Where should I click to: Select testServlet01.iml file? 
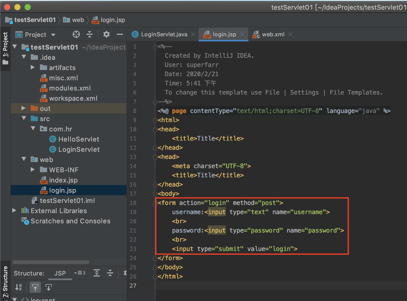coord(67,201)
